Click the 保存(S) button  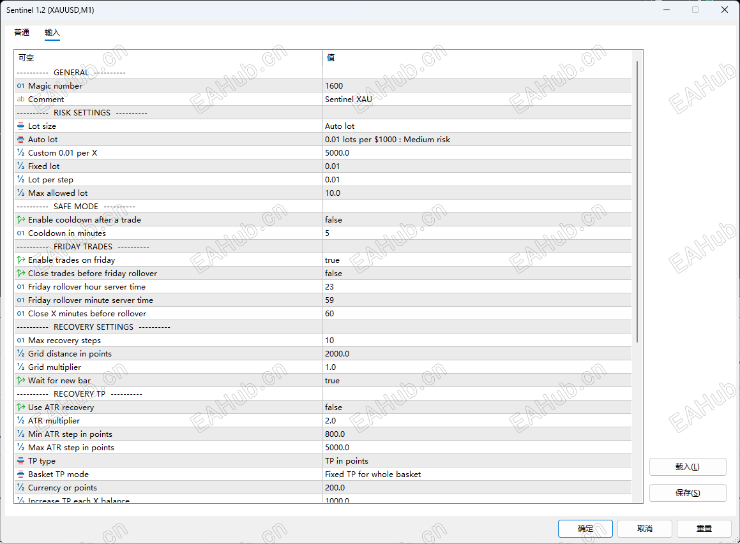tap(688, 492)
